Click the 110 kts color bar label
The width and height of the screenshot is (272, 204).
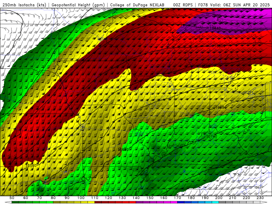pos(95,198)
